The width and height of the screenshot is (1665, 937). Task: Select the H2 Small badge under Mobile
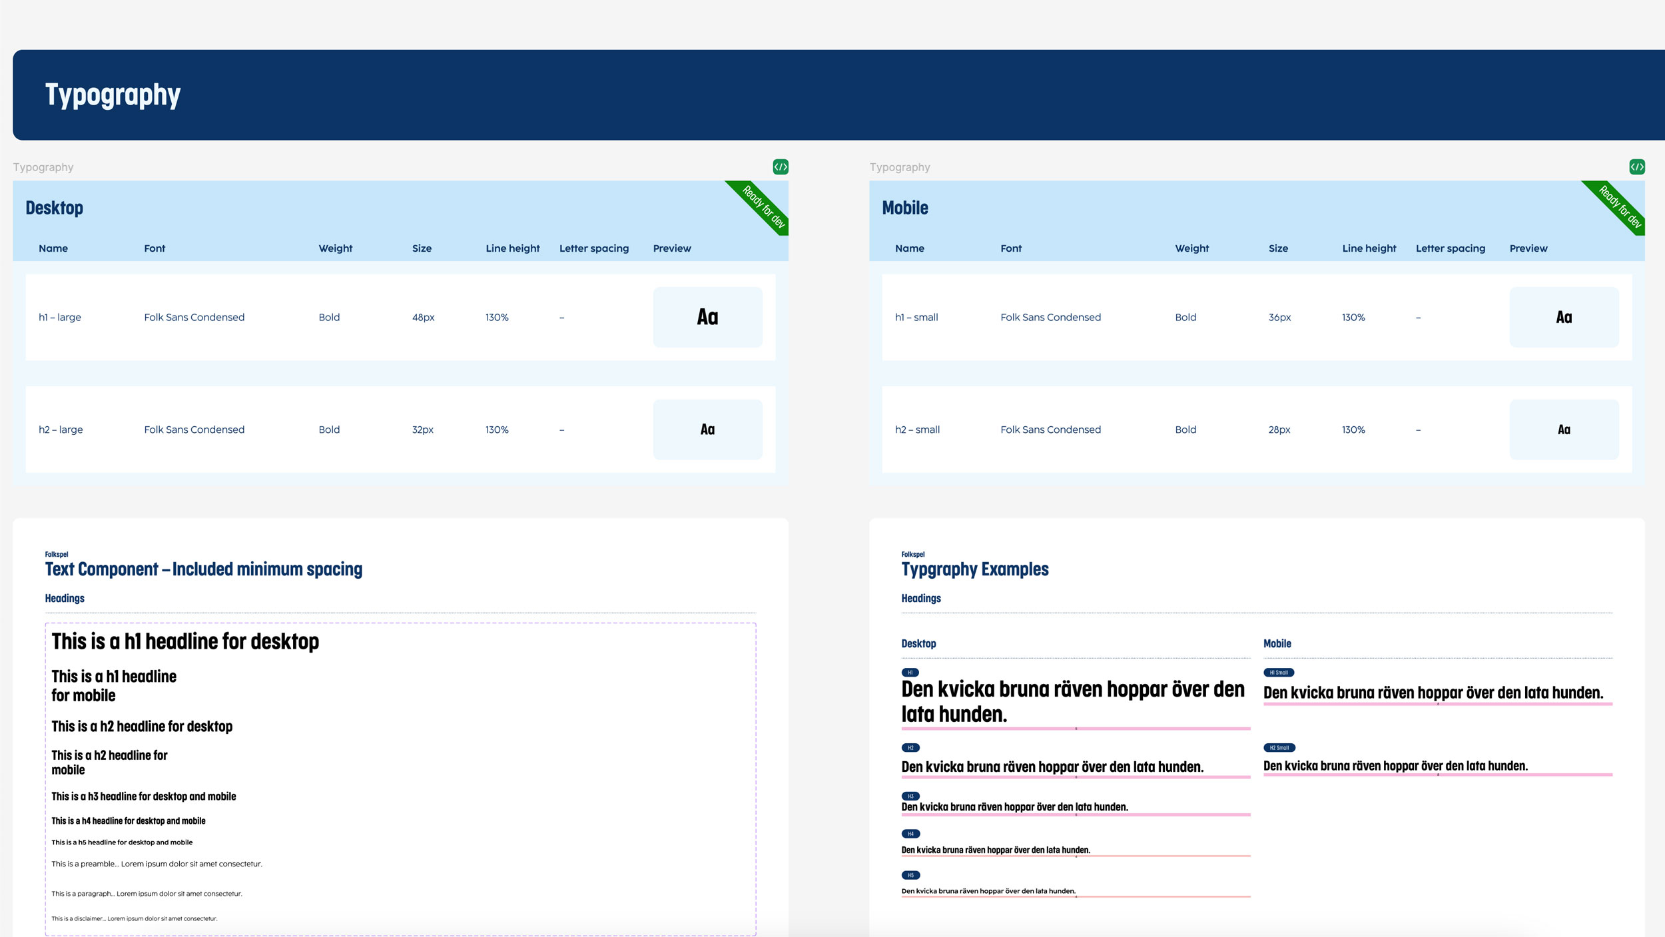[1279, 748]
